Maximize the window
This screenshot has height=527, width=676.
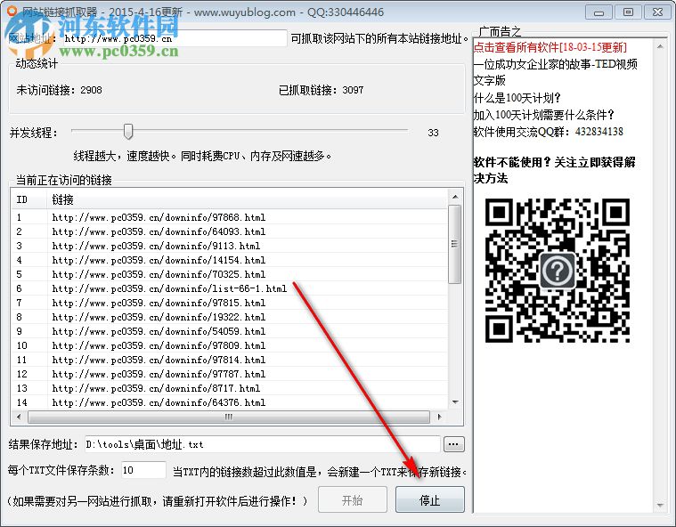tap(628, 12)
